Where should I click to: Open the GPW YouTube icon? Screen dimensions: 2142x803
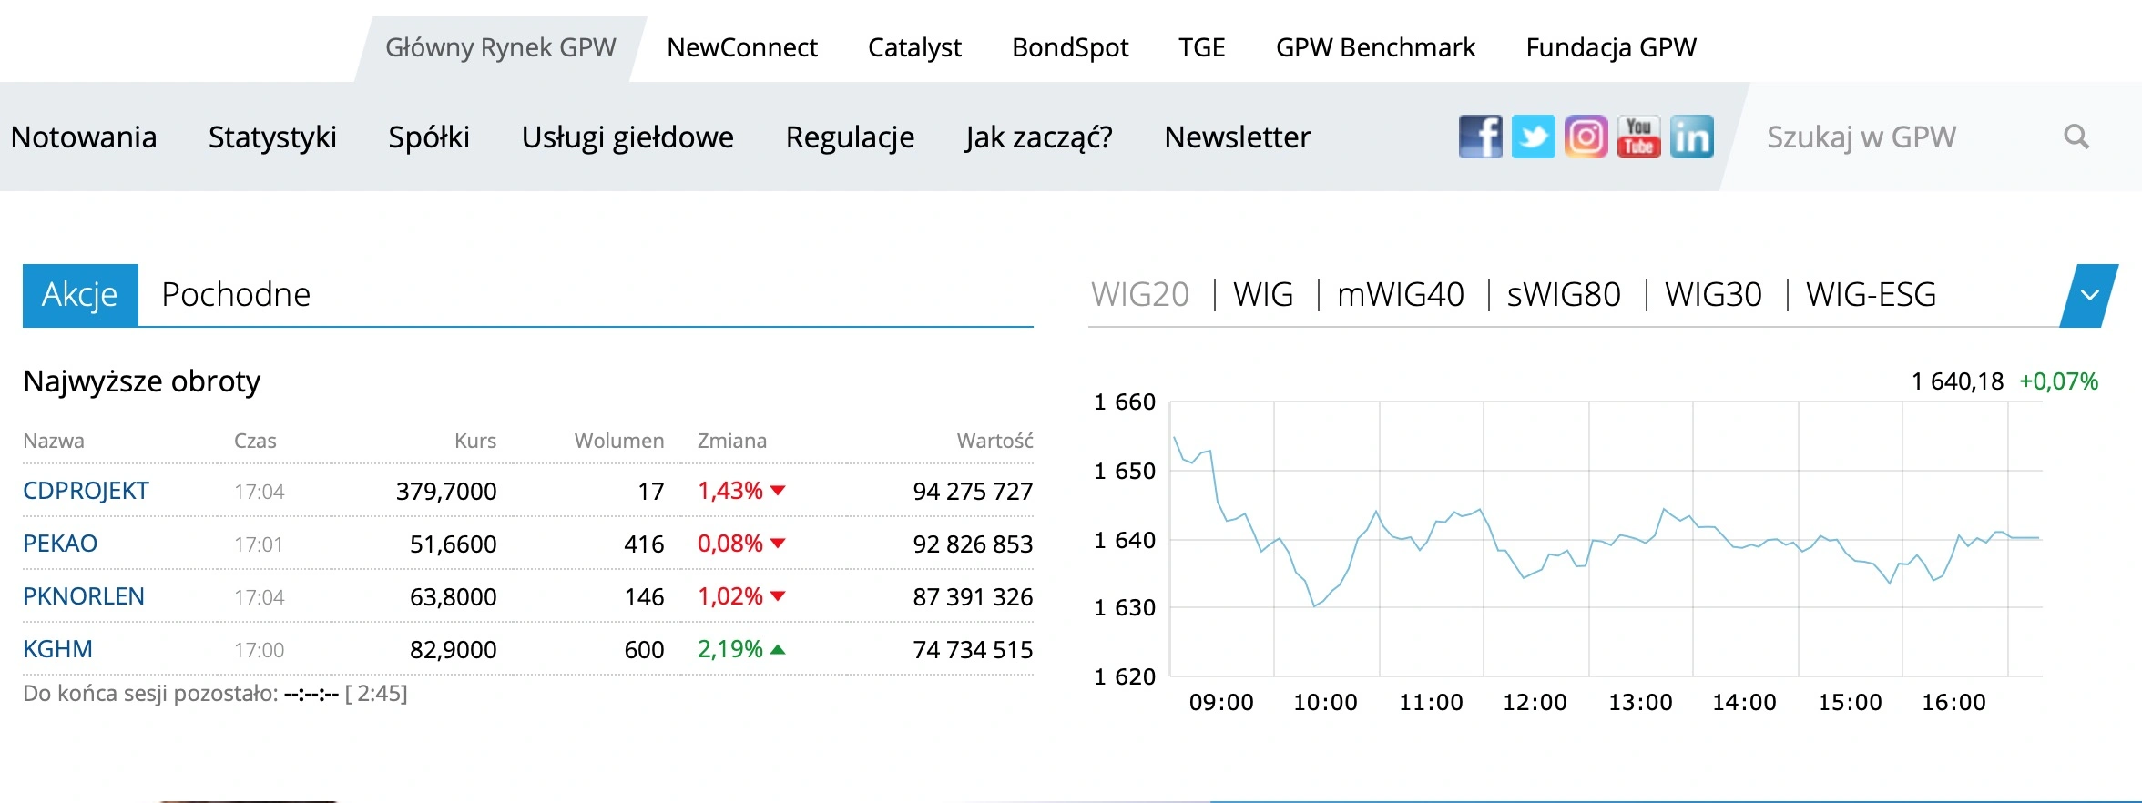[x=1638, y=137]
